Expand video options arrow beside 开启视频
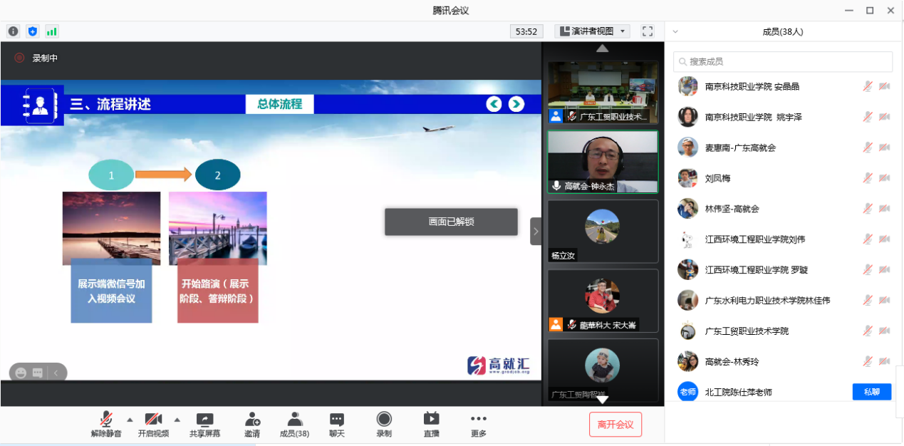 coord(177,419)
